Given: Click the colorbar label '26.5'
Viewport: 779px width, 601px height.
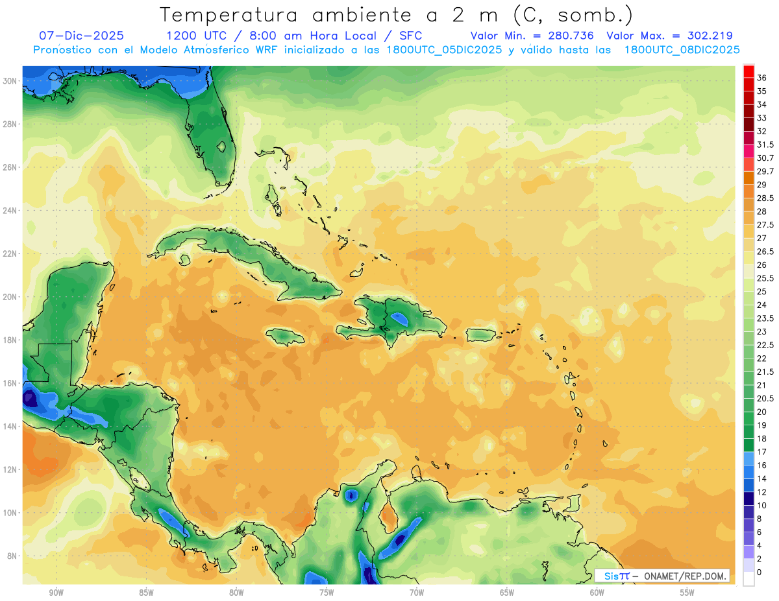Looking at the screenshot, I should click(765, 252).
